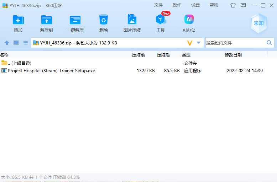Click the 解压到 (Extract to) icon
This screenshot has width=277, height=182.
pyautogui.click(x=46, y=20)
